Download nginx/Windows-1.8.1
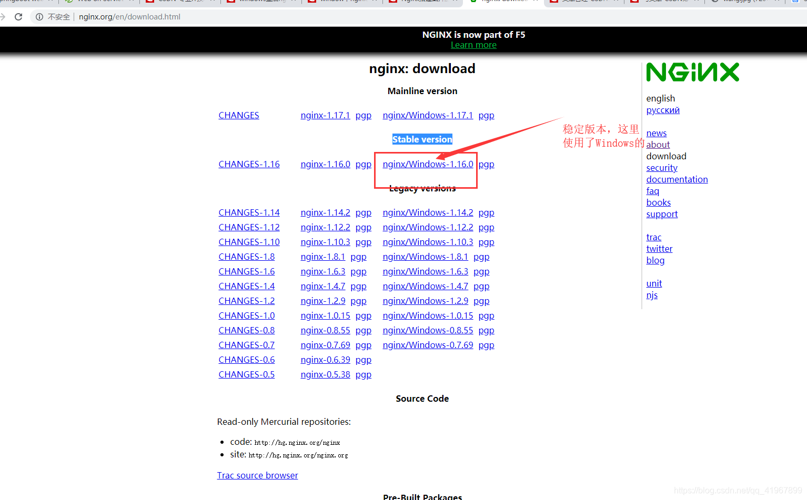 point(425,257)
